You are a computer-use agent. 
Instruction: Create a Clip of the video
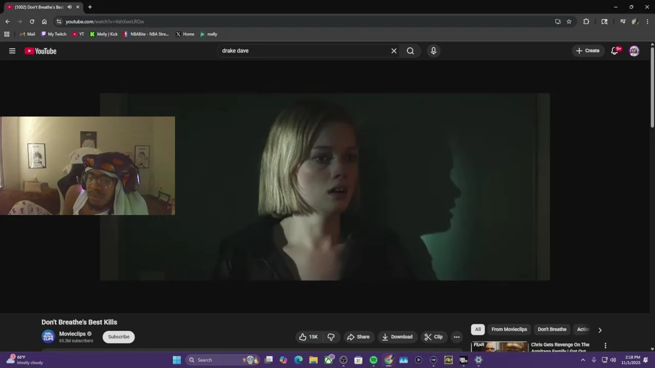pyautogui.click(x=433, y=337)
